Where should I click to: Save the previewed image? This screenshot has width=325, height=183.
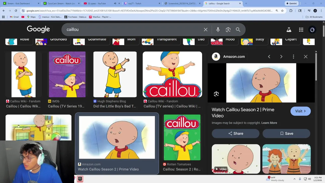(286, 133)
